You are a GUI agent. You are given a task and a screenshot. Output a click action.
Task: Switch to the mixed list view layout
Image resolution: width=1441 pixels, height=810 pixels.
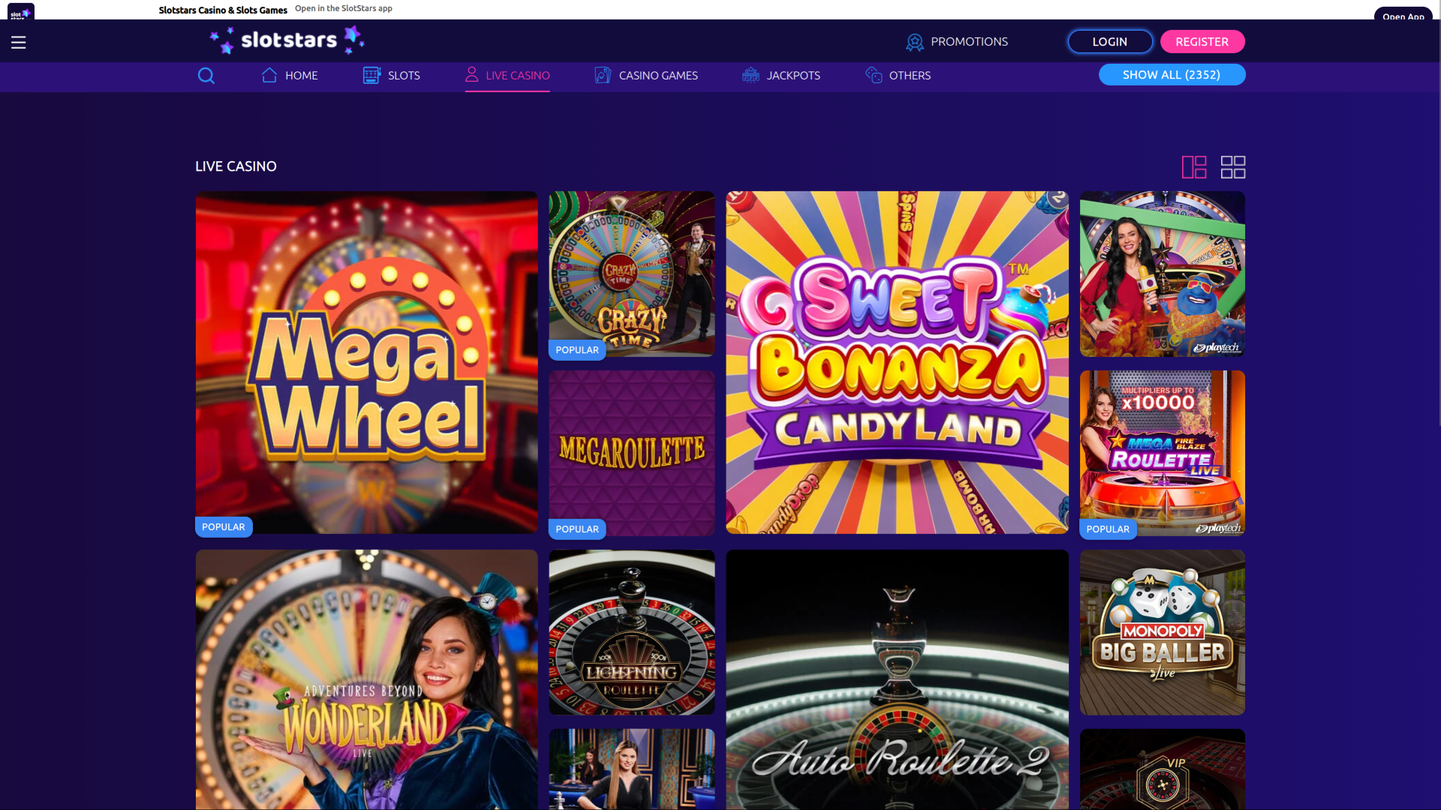point(1195,166)
